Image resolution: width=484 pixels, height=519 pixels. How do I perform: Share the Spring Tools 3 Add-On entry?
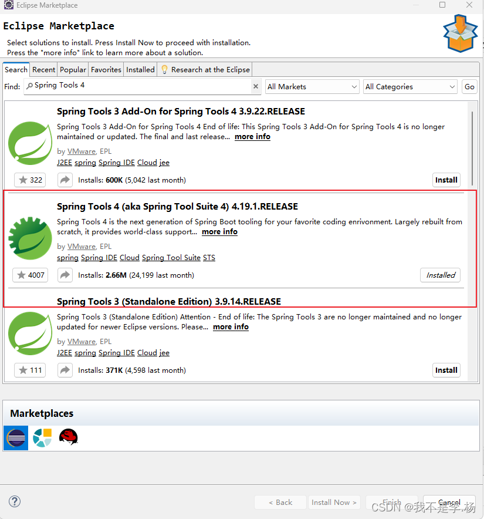65,180
